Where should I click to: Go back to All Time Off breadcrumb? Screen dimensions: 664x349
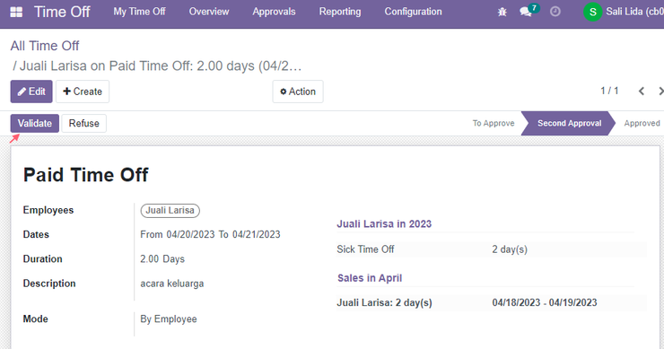[45, 46]
